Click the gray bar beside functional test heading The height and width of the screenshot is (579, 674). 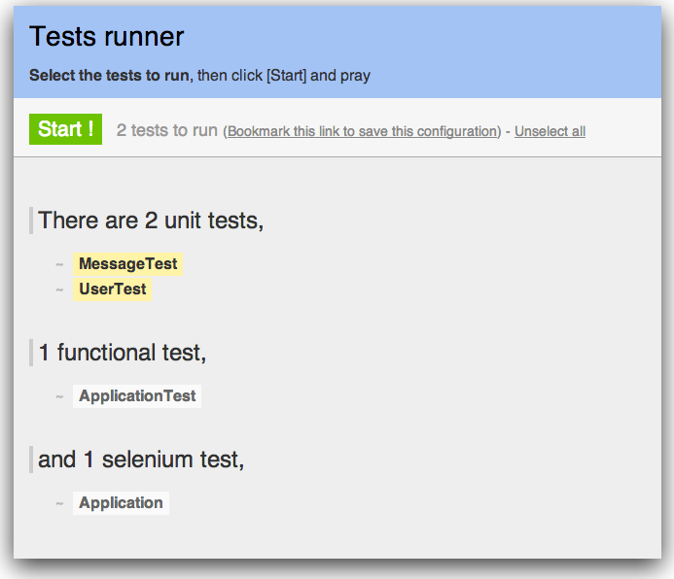click(x=31, y=353)
